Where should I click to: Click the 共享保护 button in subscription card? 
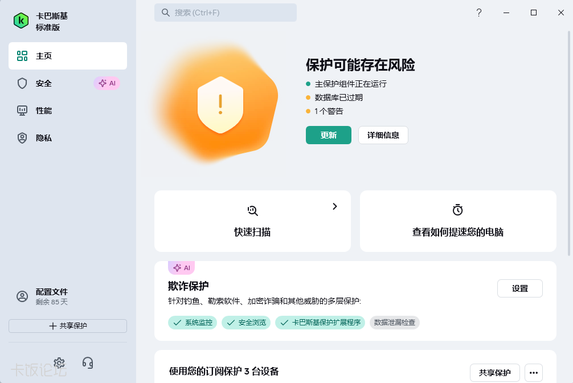495,373
